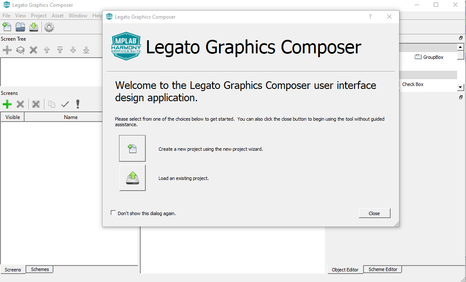The image size is (466, 282).
Task: Click the Screen Tree move up arrow
Action: point(47,50)
